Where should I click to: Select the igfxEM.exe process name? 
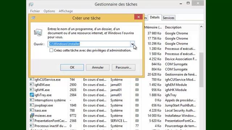coord(42,85)
